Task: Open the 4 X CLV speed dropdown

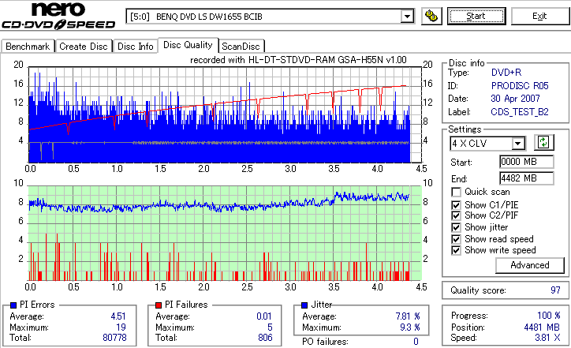Action: [517, 144]
